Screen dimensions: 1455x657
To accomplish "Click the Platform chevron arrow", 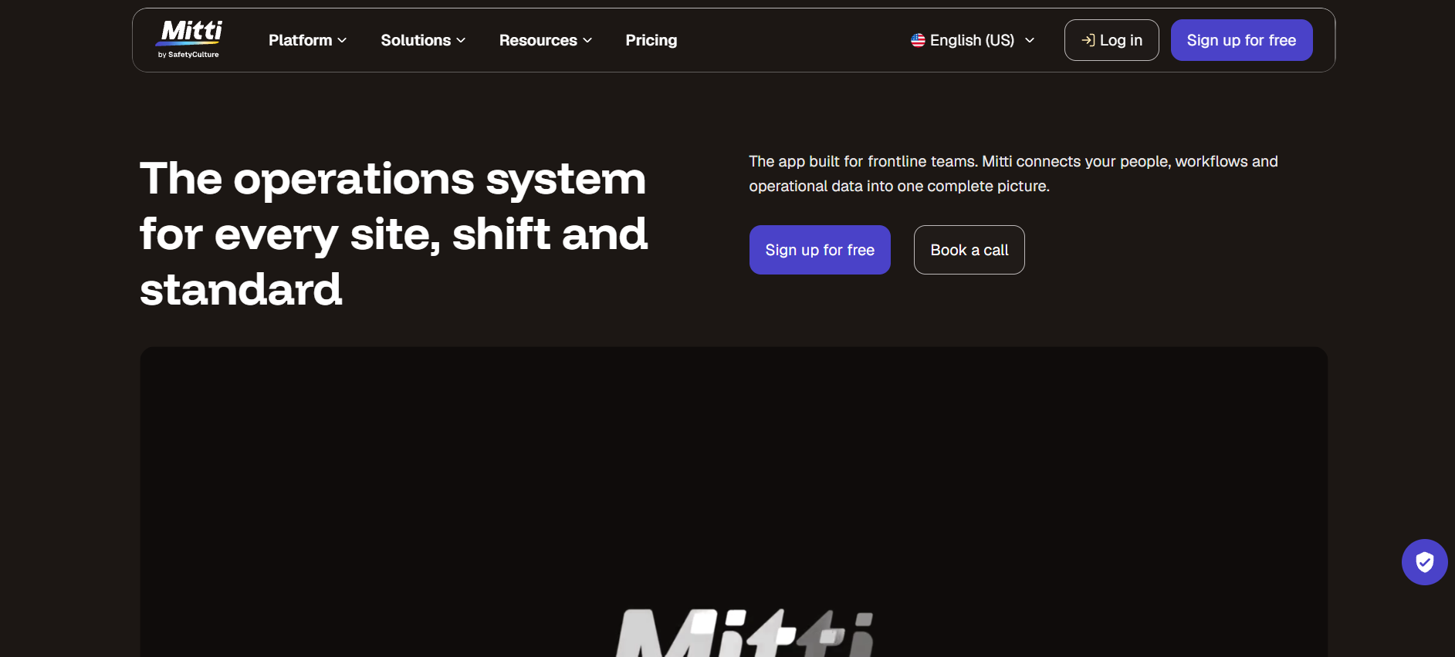I will [342, 40].
